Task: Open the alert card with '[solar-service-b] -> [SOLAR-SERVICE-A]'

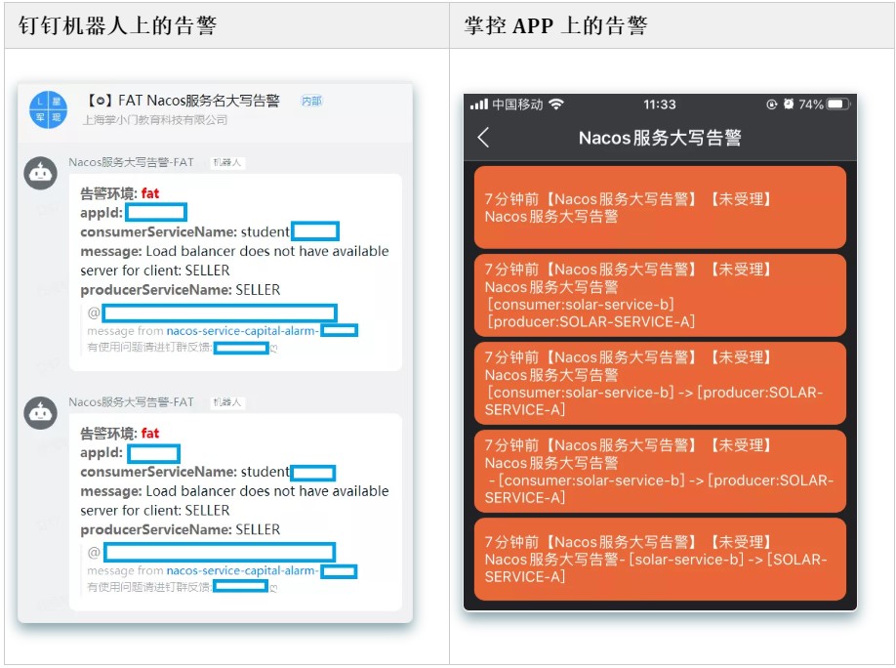Action: tap(660, 560)
